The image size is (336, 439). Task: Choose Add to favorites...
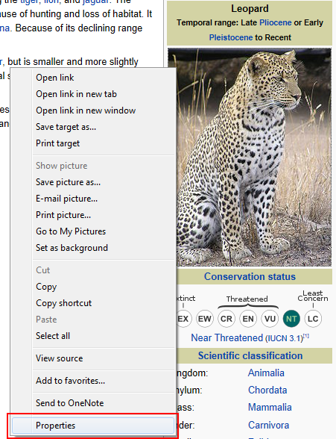point(70,381)
